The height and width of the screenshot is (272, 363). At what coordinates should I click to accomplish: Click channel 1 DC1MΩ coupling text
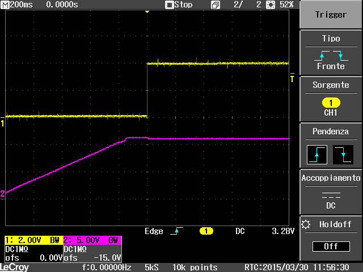pos(16,249)
